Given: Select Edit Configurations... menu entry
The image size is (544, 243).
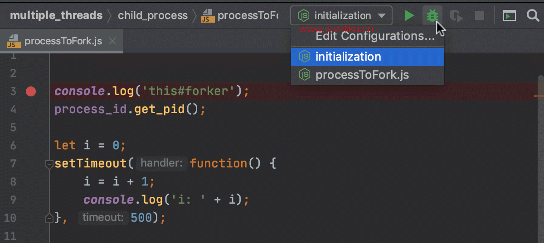Looking at the screenshot, I should tap(375, 36).
